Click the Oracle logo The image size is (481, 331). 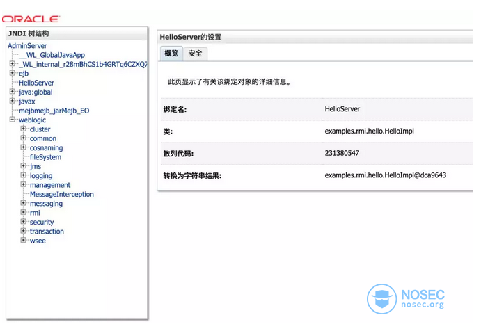31,19
